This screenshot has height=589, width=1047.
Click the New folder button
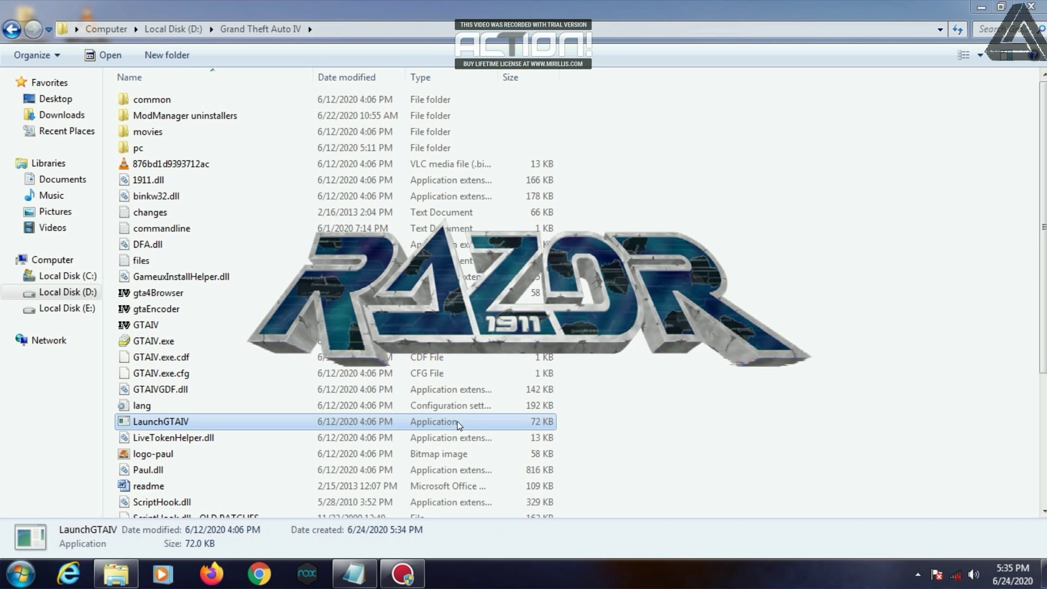click(x=167, y=55)
